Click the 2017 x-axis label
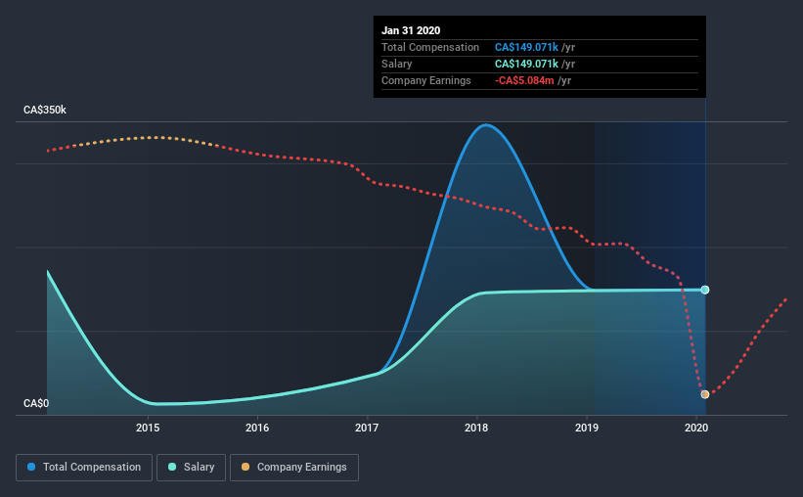803x497 pixels. pyautogui.click(x=367, y=428)
